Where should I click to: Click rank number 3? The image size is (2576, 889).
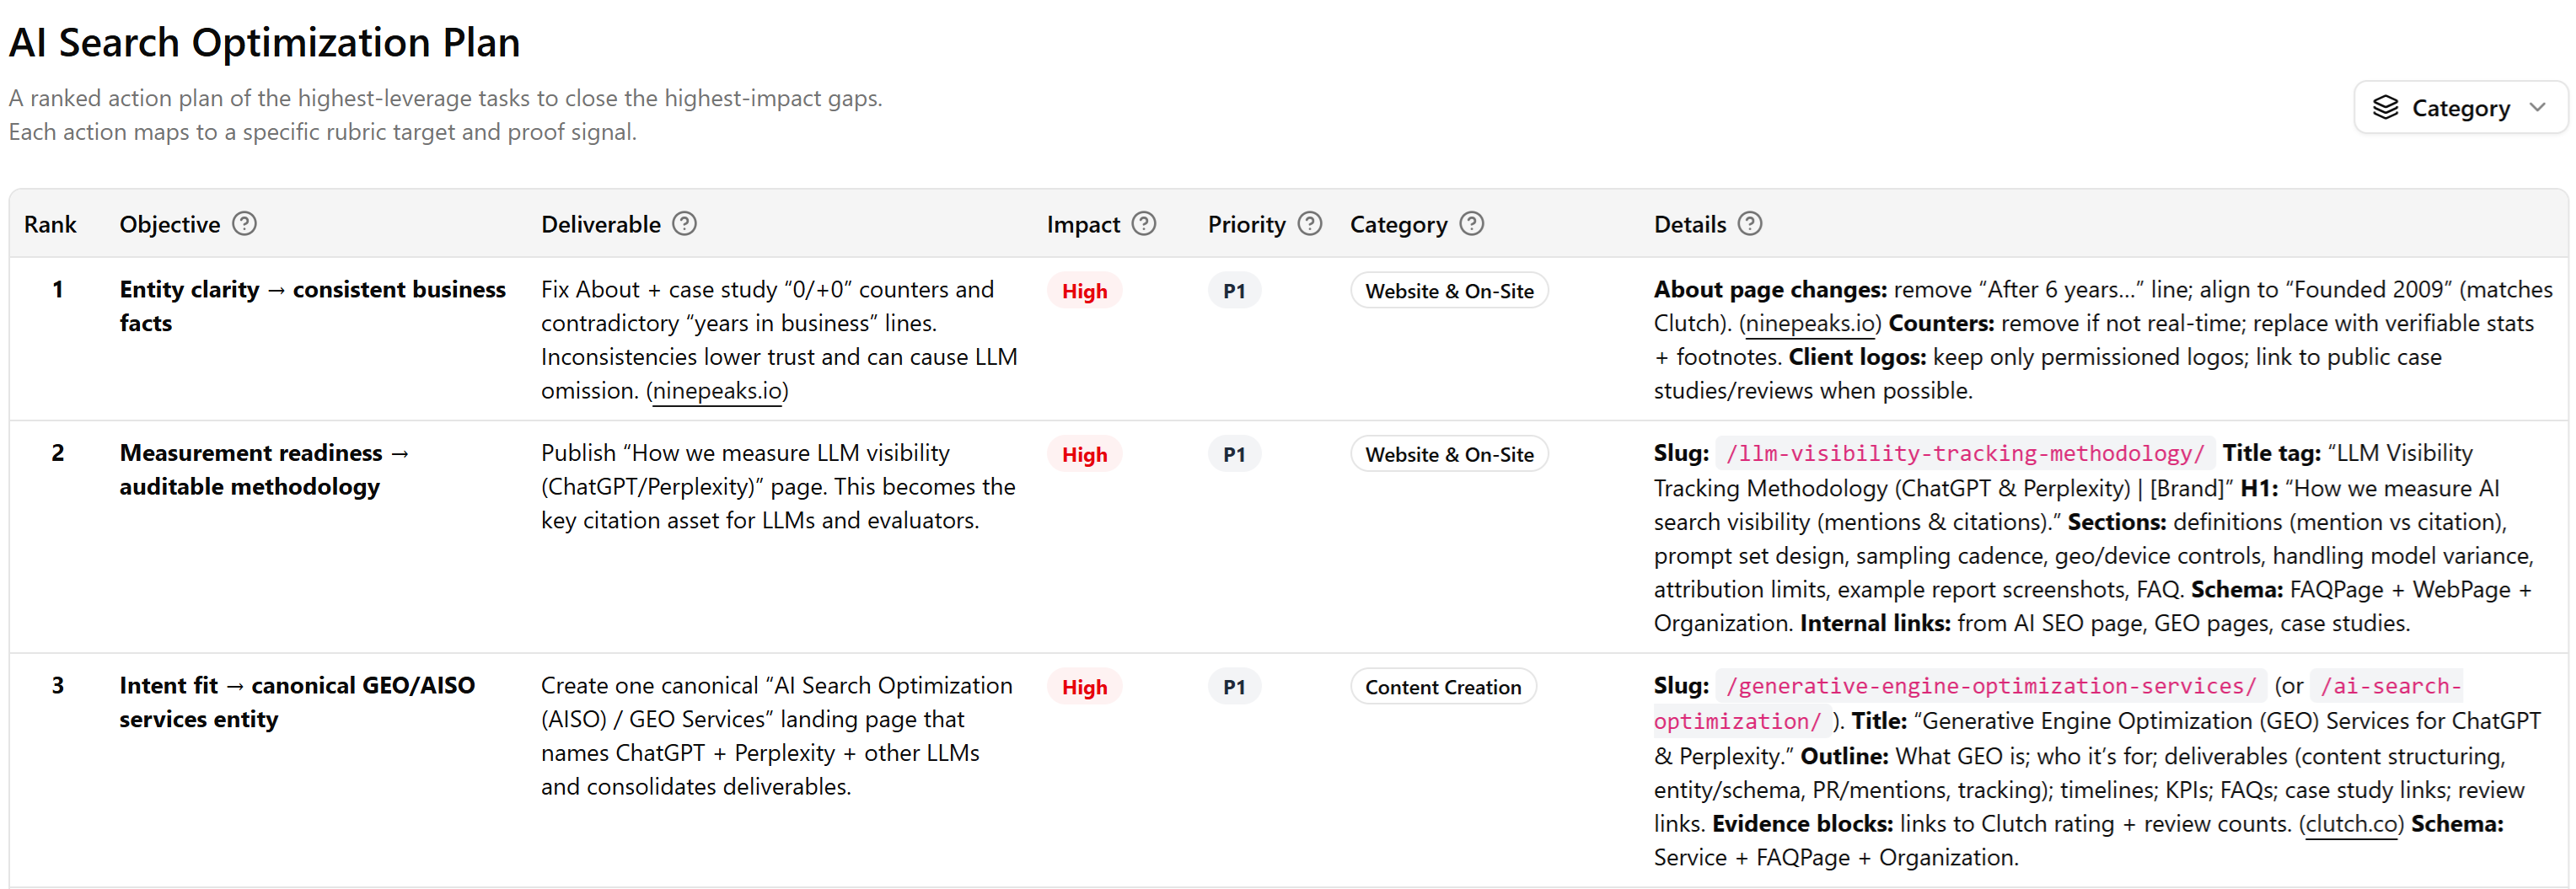[x=58, y=687]
